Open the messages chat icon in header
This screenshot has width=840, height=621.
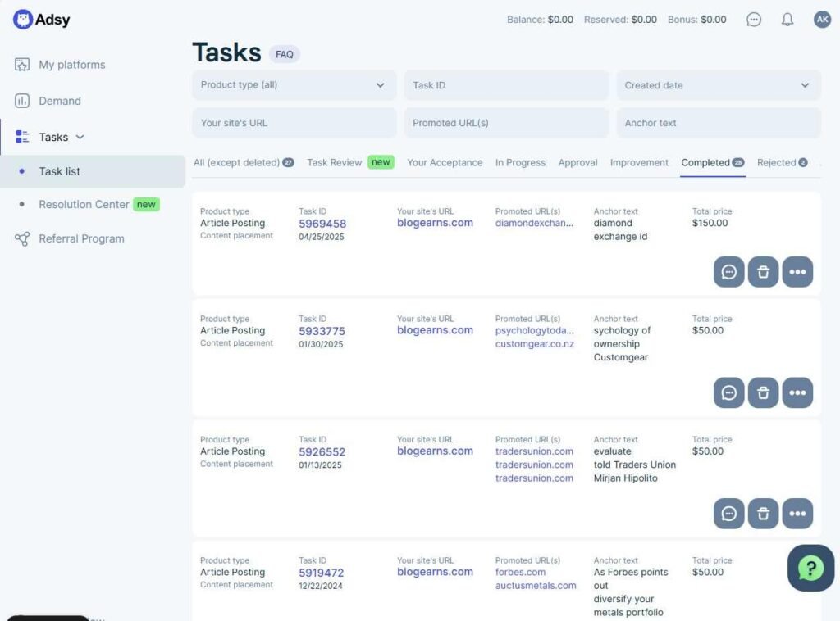point(754,20)
